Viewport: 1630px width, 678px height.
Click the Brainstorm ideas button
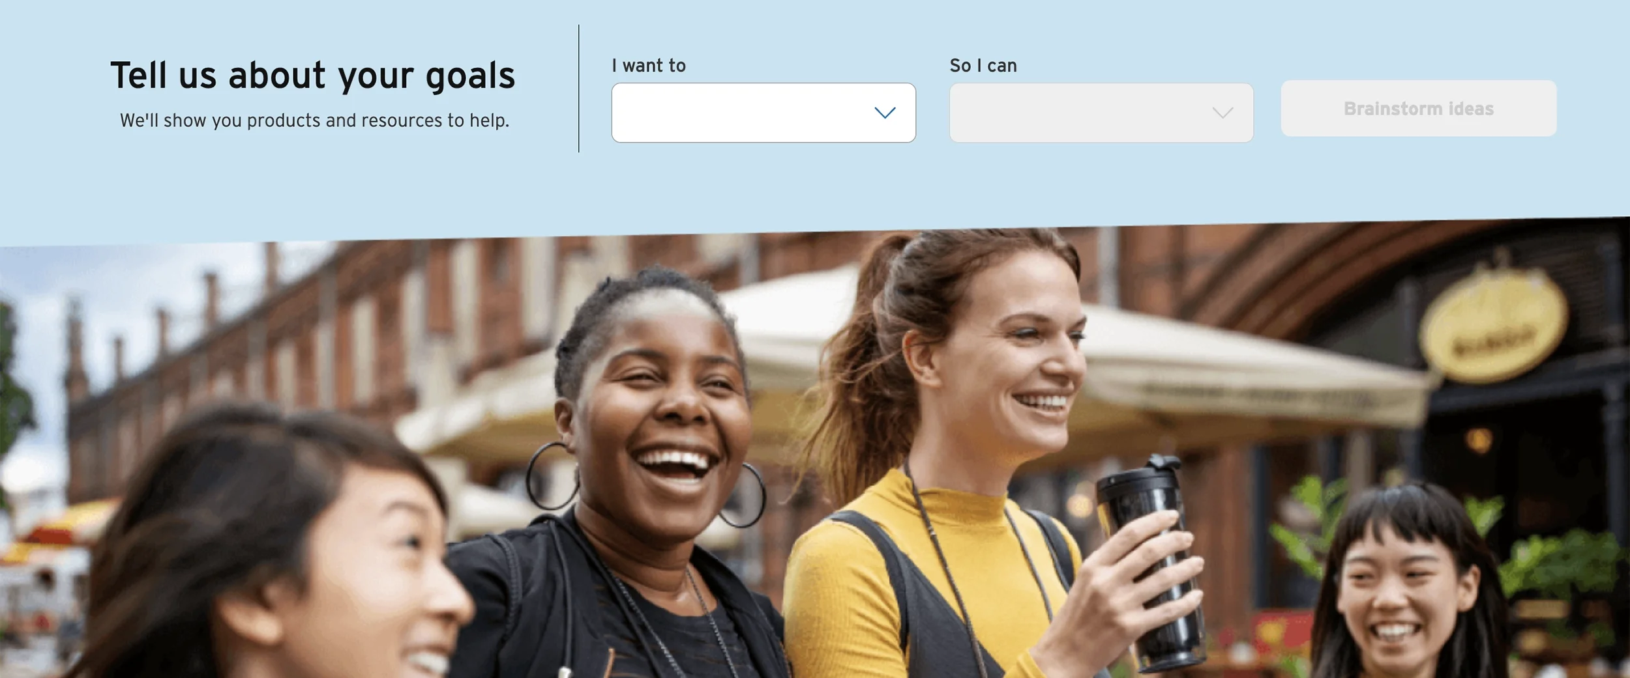(1419, 108)
